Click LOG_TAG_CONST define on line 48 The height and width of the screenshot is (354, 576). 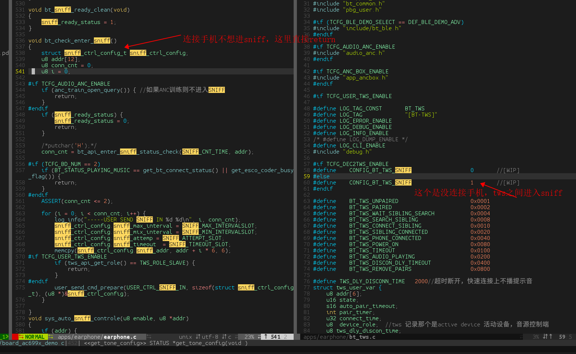tap(361, 109)
